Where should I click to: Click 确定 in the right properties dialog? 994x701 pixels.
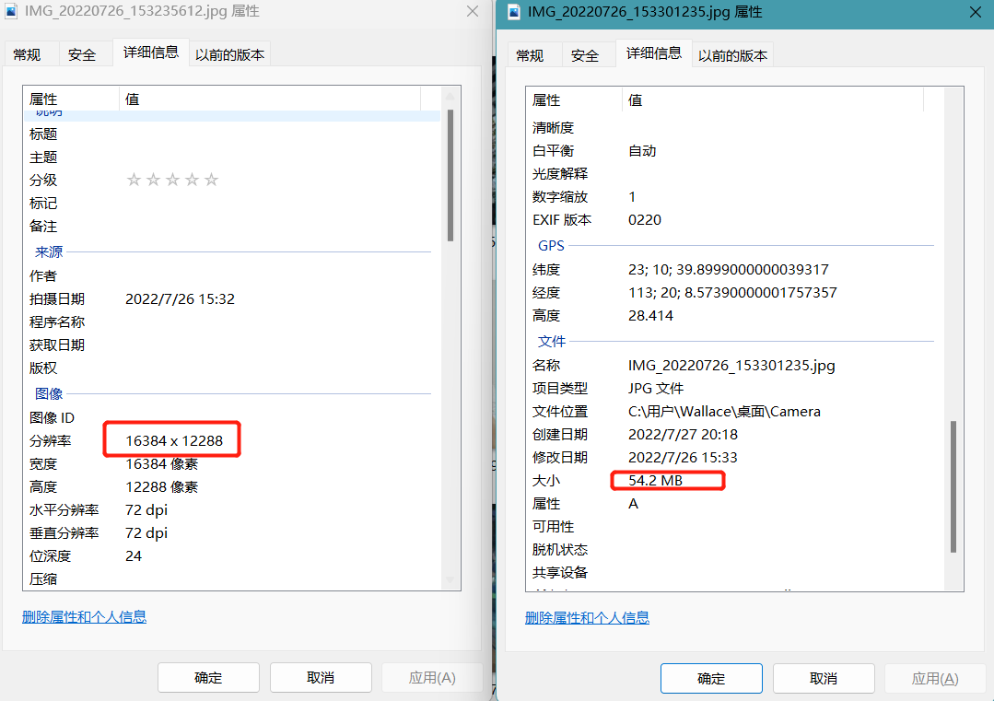pos(710,678)
